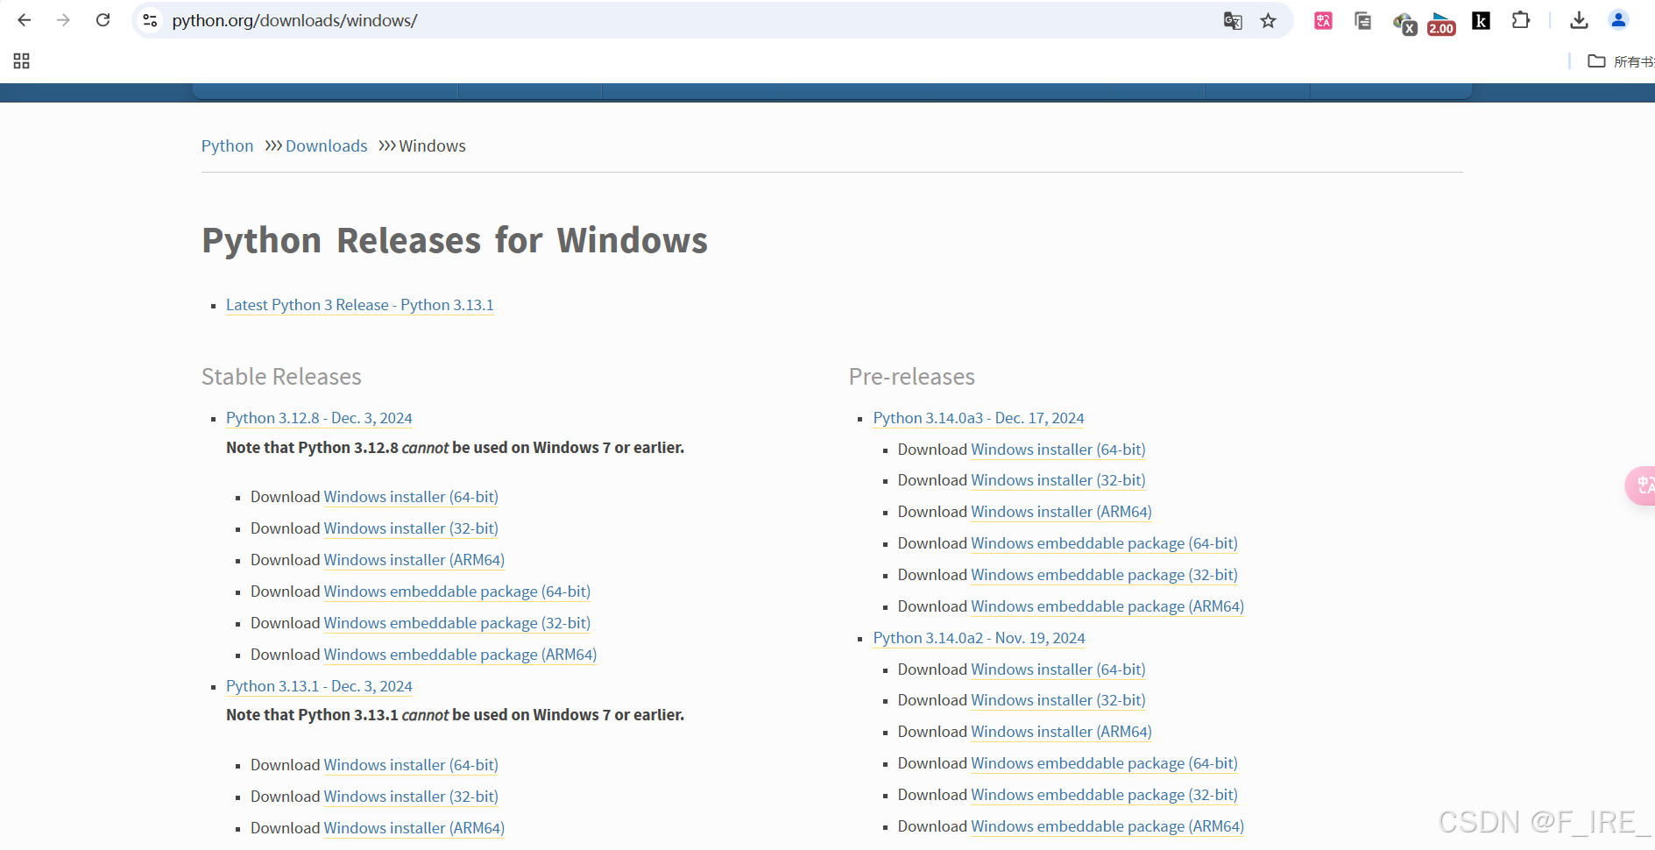The width and height of the screenshot is (1655, 850).
Task: Open the extension icon with X badge
Action: [1404, 23]
